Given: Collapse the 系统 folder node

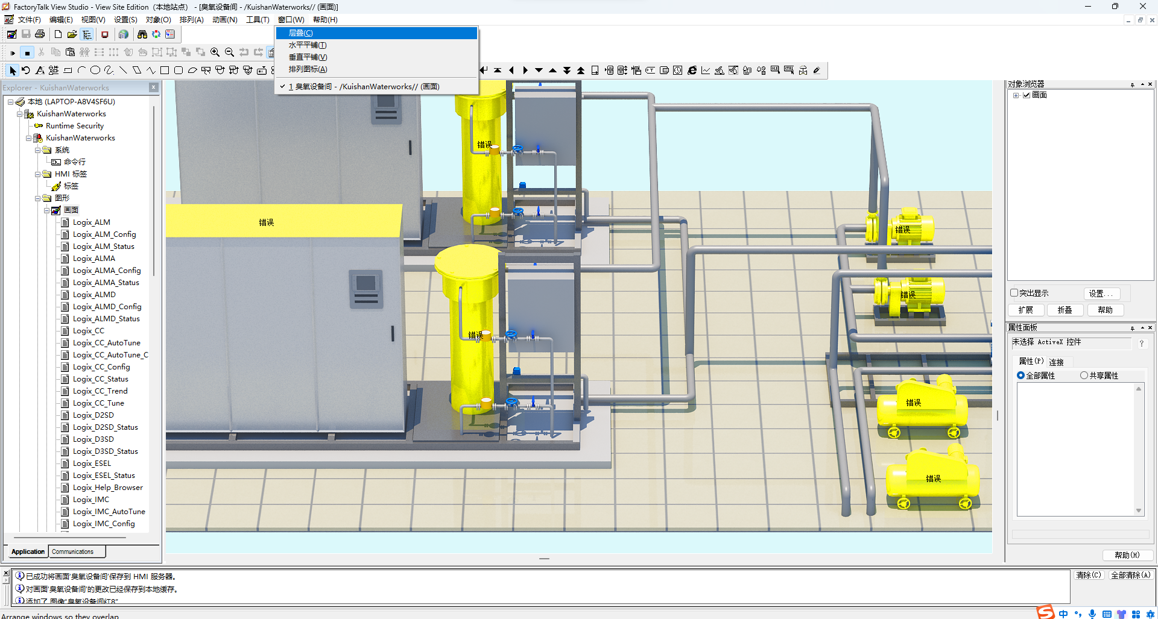Looking at the screenshot, I should tap(38, 150).
